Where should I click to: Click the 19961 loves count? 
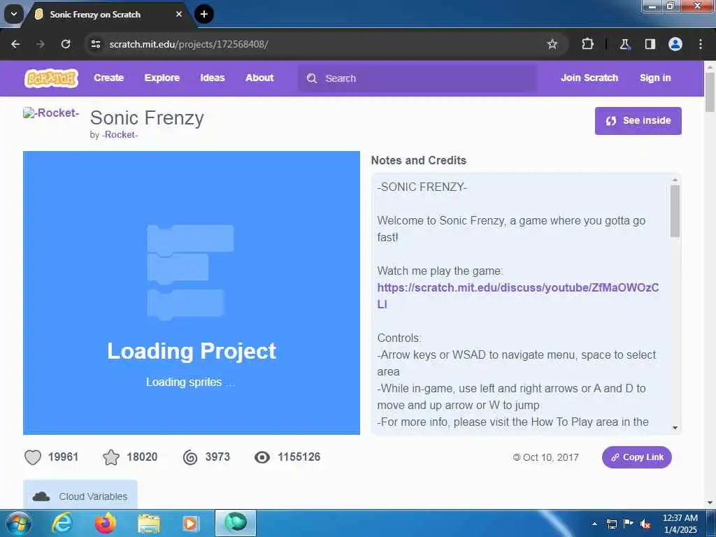click(x=64, y=457)
